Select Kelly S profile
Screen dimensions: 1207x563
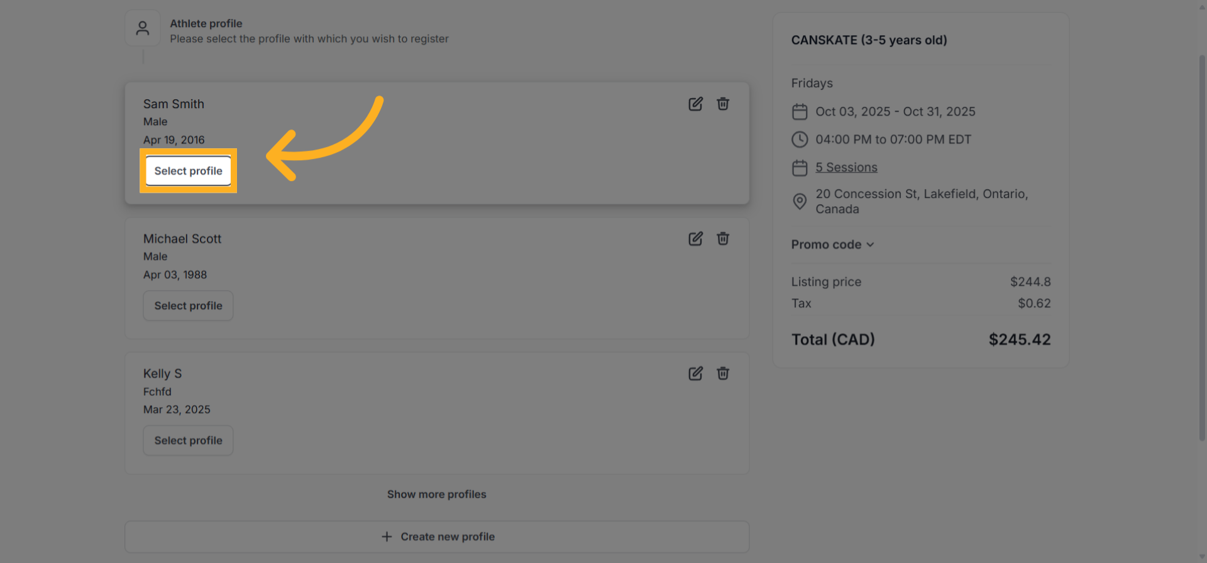(188, 440)
